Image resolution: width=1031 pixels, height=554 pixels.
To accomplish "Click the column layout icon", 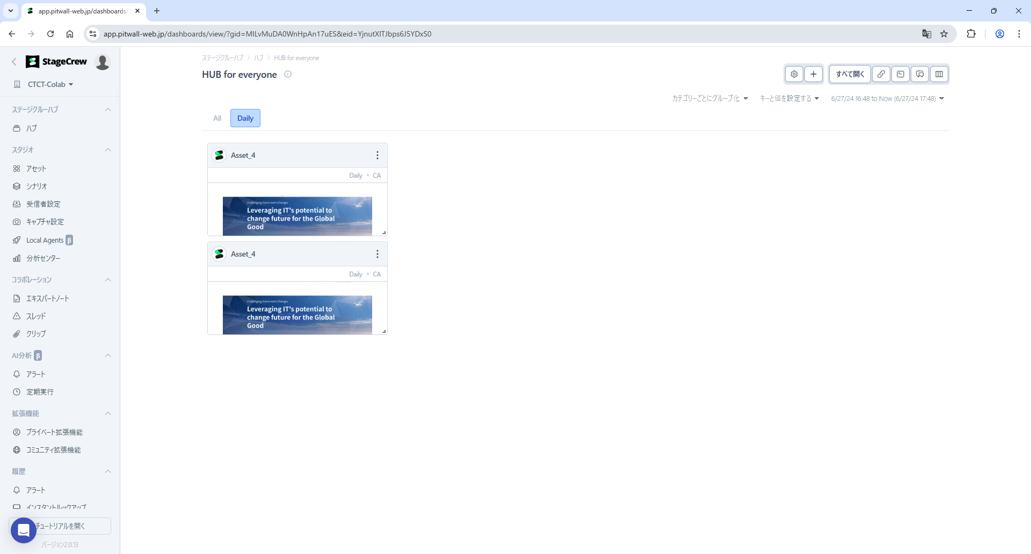I will coord(939,74).
